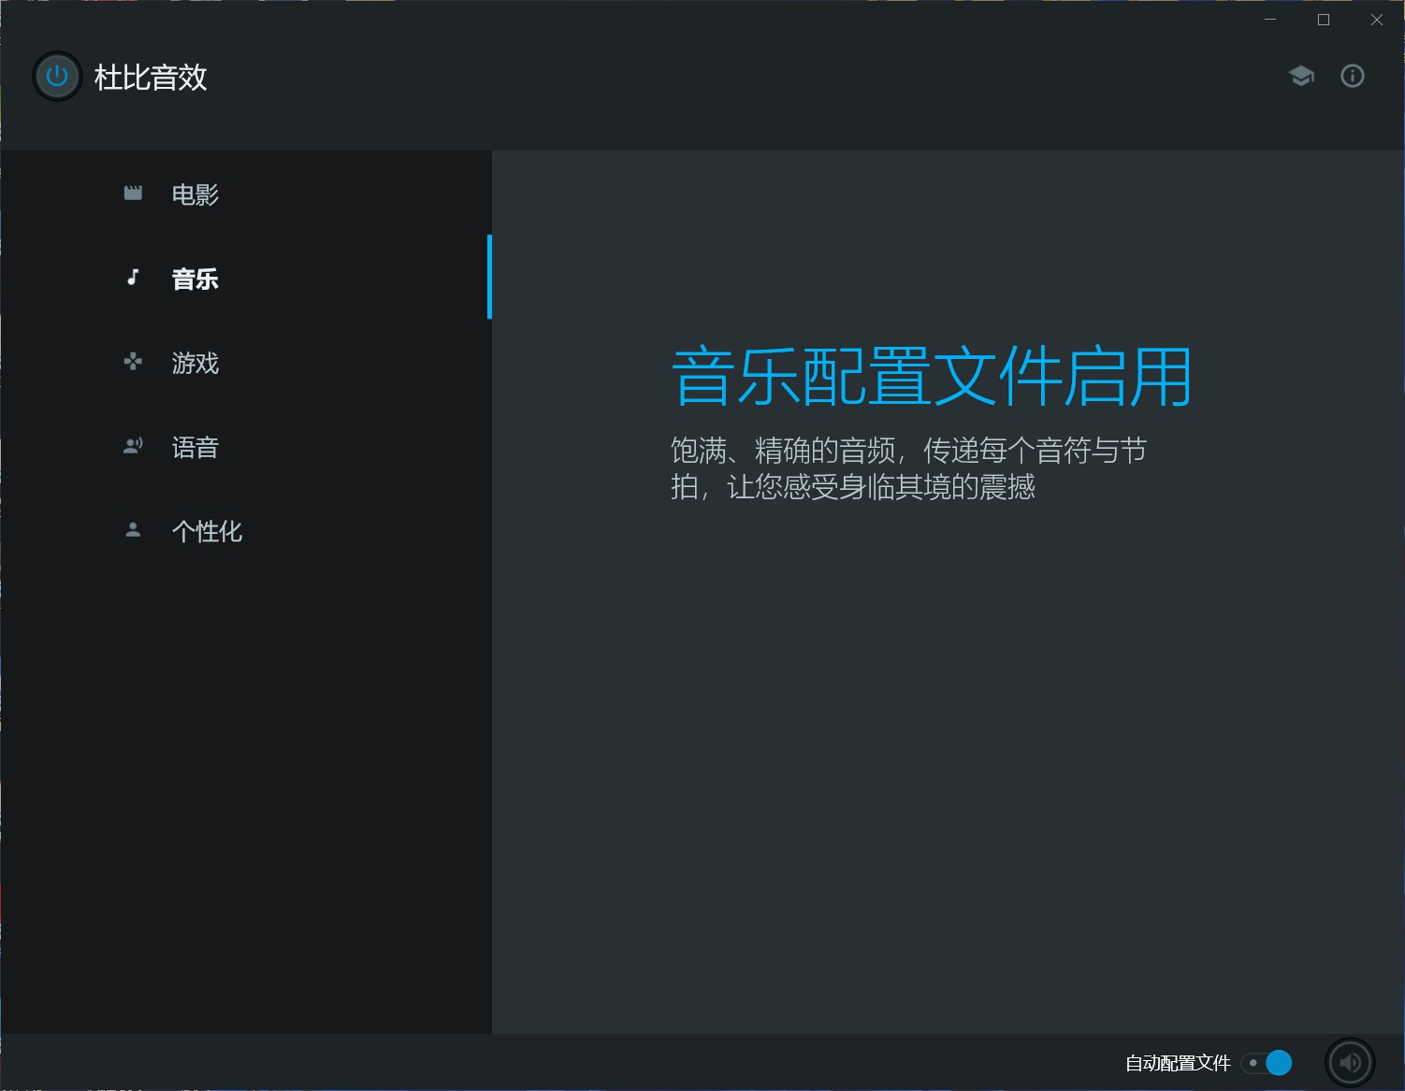The height and width of the screenshot is (1091, 1405).
Task: Open the info circle icon
Action: [1353, 76]
